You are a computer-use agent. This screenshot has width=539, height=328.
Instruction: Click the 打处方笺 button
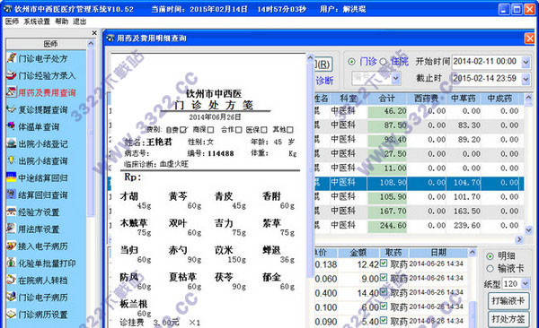(508, 319)
